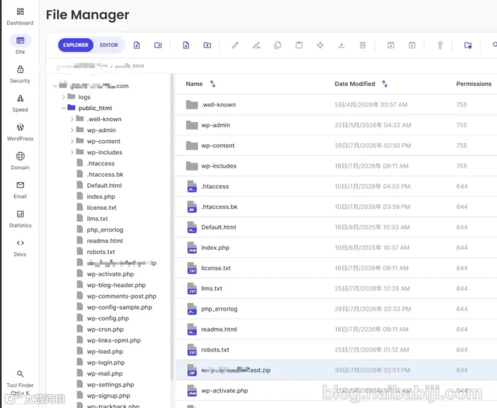This screenshot has width=497, height=408.
Task: Switch to the EXPLORER tab
Action: tap(76, 45)
